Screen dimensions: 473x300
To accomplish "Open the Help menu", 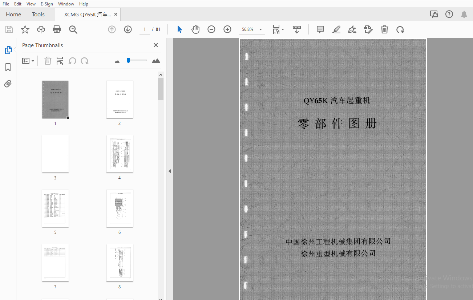I will coord(84,4).
